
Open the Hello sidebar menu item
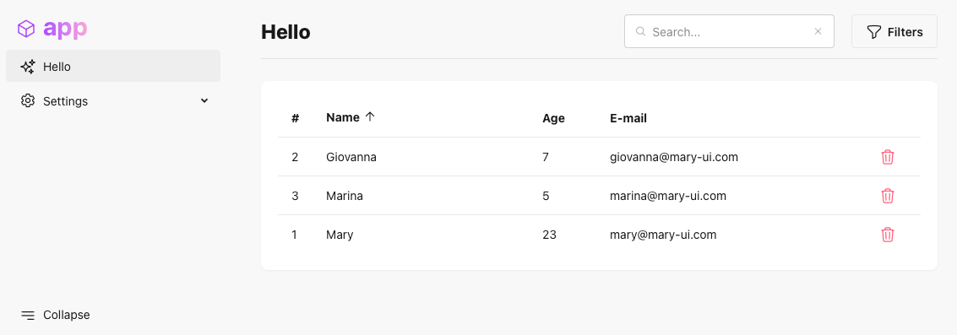[x=113, y=66]
